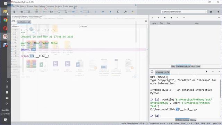
Task: Open PYTHONPATH manager icon
Action: tap(133, 12)
